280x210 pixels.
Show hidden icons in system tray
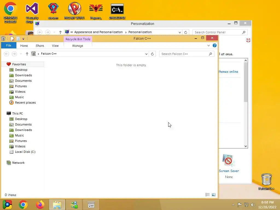(233, 205)
